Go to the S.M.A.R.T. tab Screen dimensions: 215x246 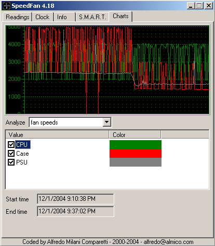tap(92, 17)
